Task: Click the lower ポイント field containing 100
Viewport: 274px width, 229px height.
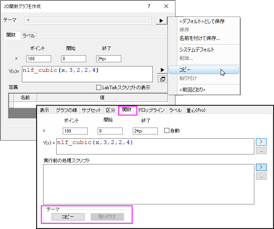Action: (75, 131)
